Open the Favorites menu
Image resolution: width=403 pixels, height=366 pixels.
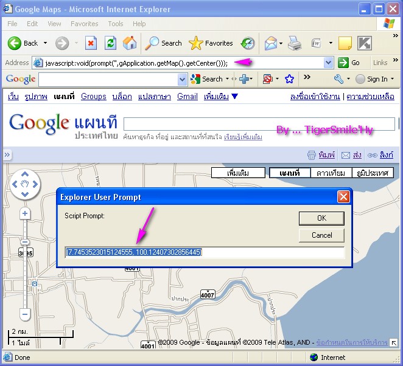click(x=85, y=24)
